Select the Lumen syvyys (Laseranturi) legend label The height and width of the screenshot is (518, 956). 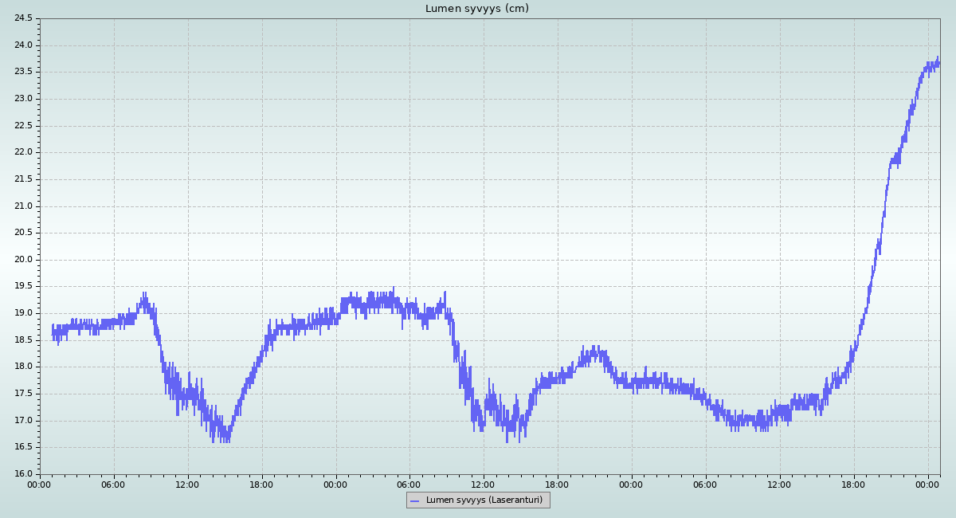pyautogui.click(x=484, y=500)
